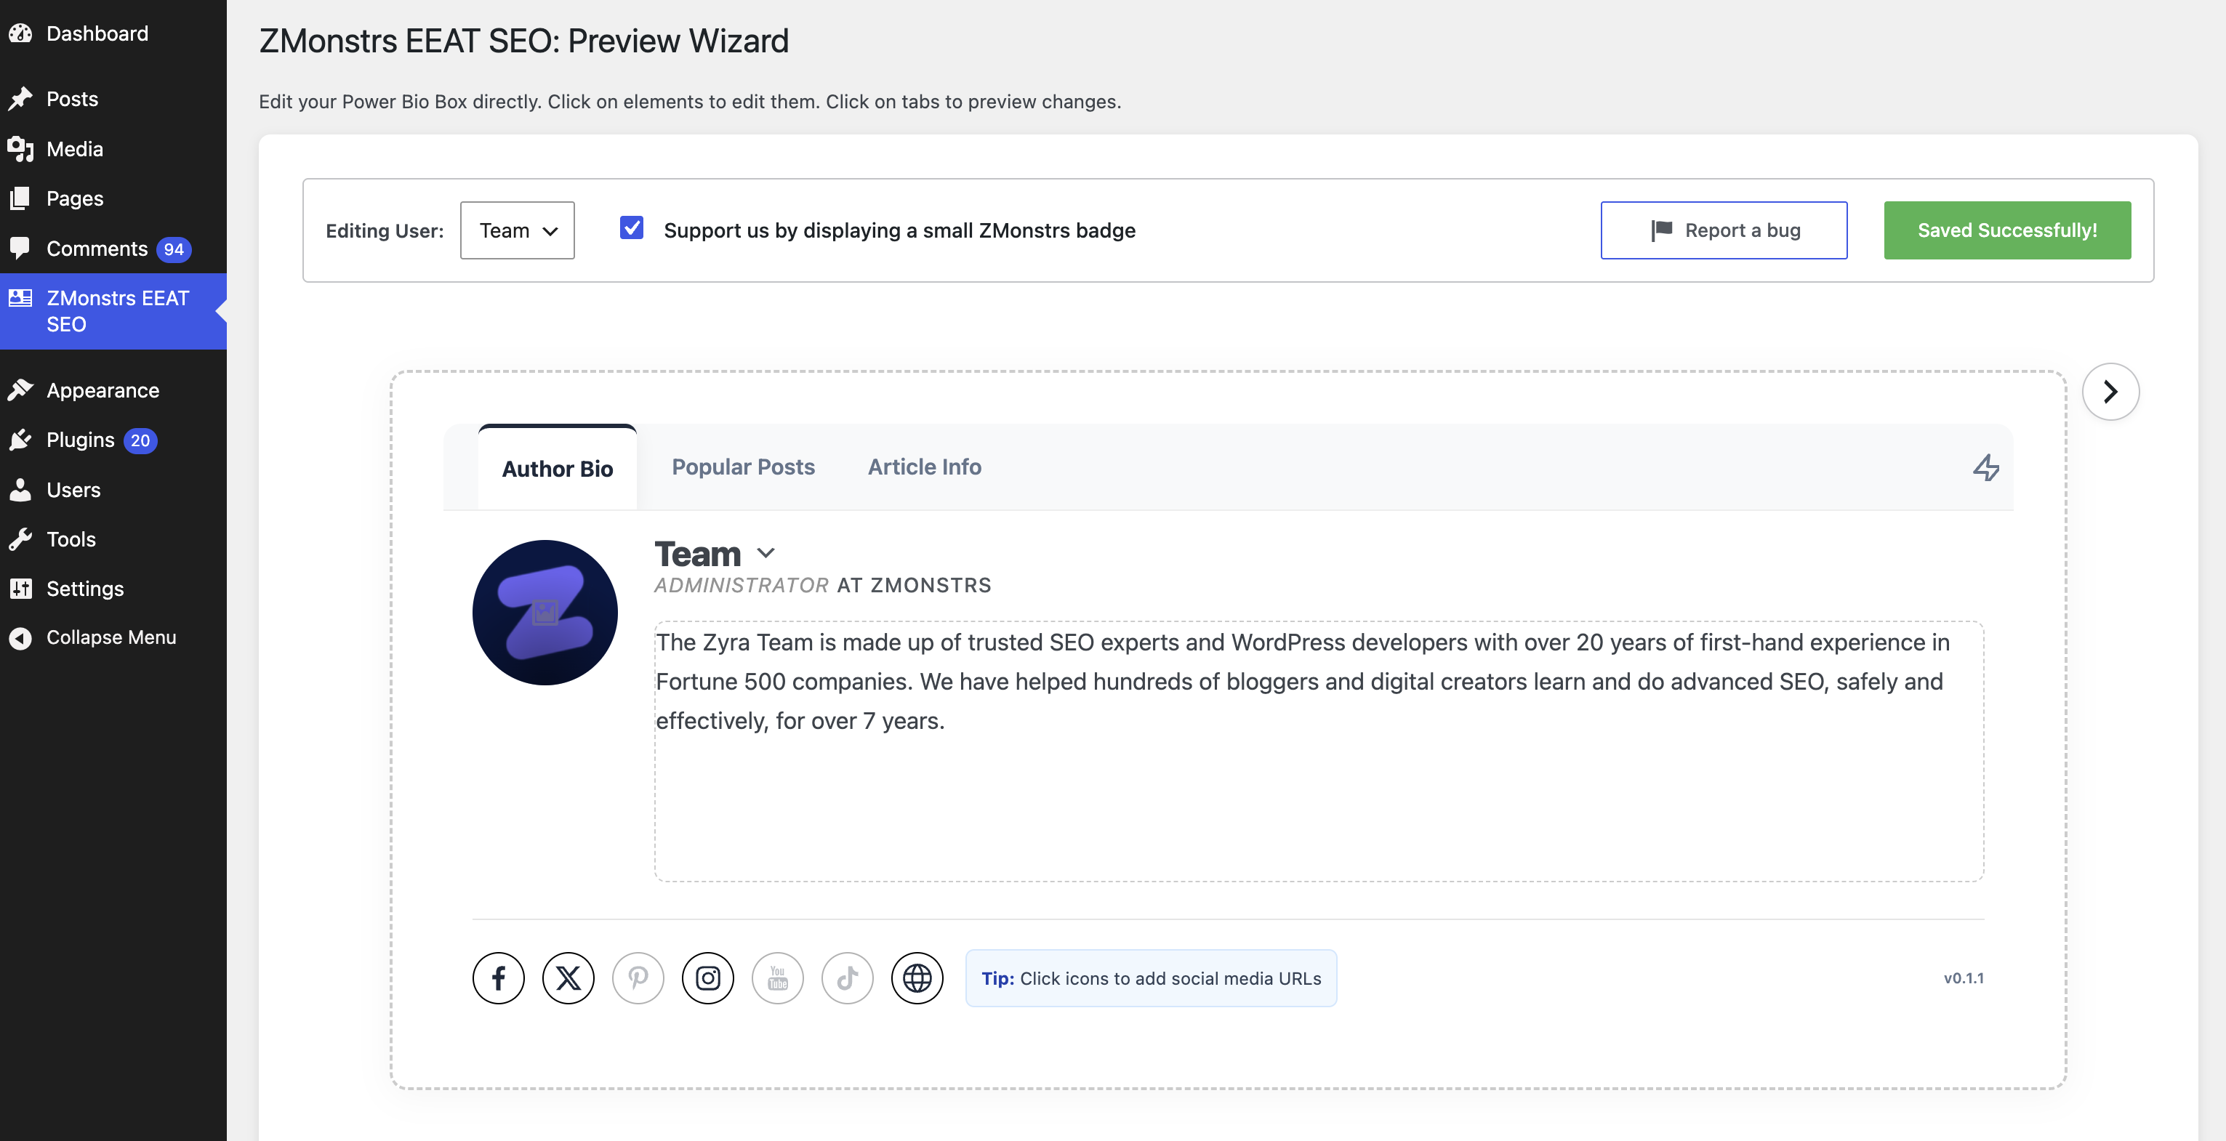Click the image placeholder on the avatar
The height and width of the screenshot is (1141, 2226).
point(545,613)
